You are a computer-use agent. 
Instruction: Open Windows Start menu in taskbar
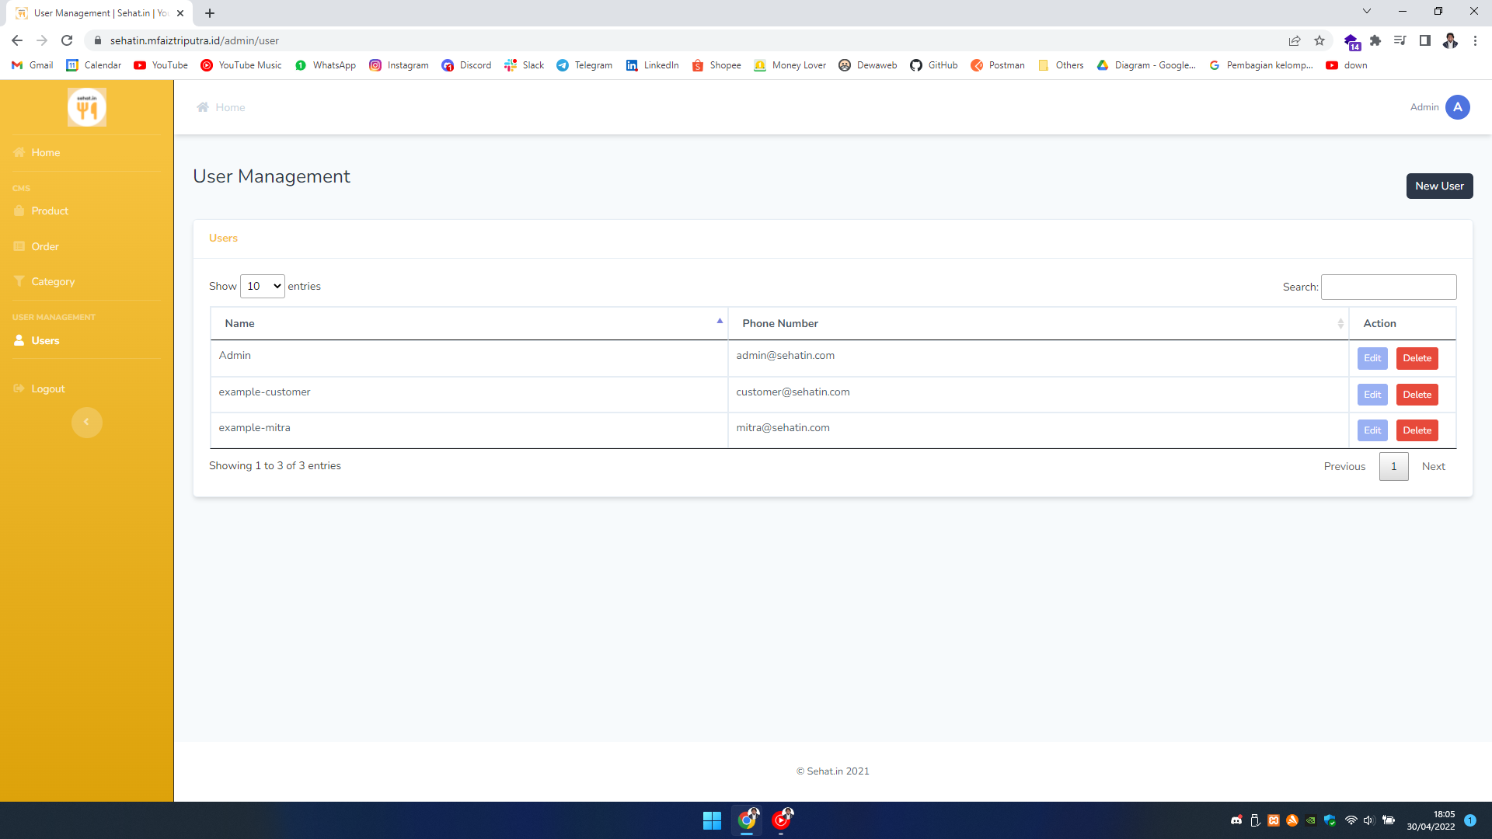pos(712,820)
